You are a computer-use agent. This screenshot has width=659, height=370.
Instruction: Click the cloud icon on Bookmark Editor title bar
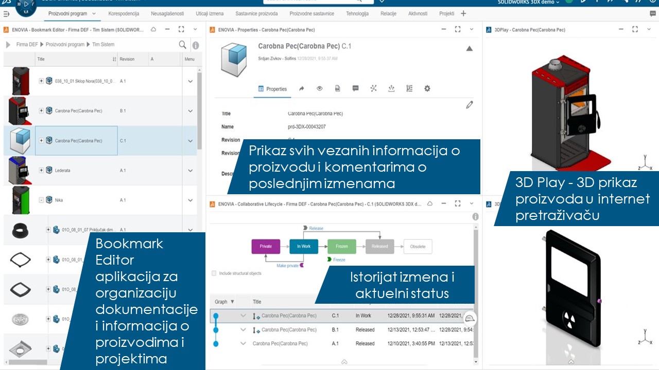point(153,29)
